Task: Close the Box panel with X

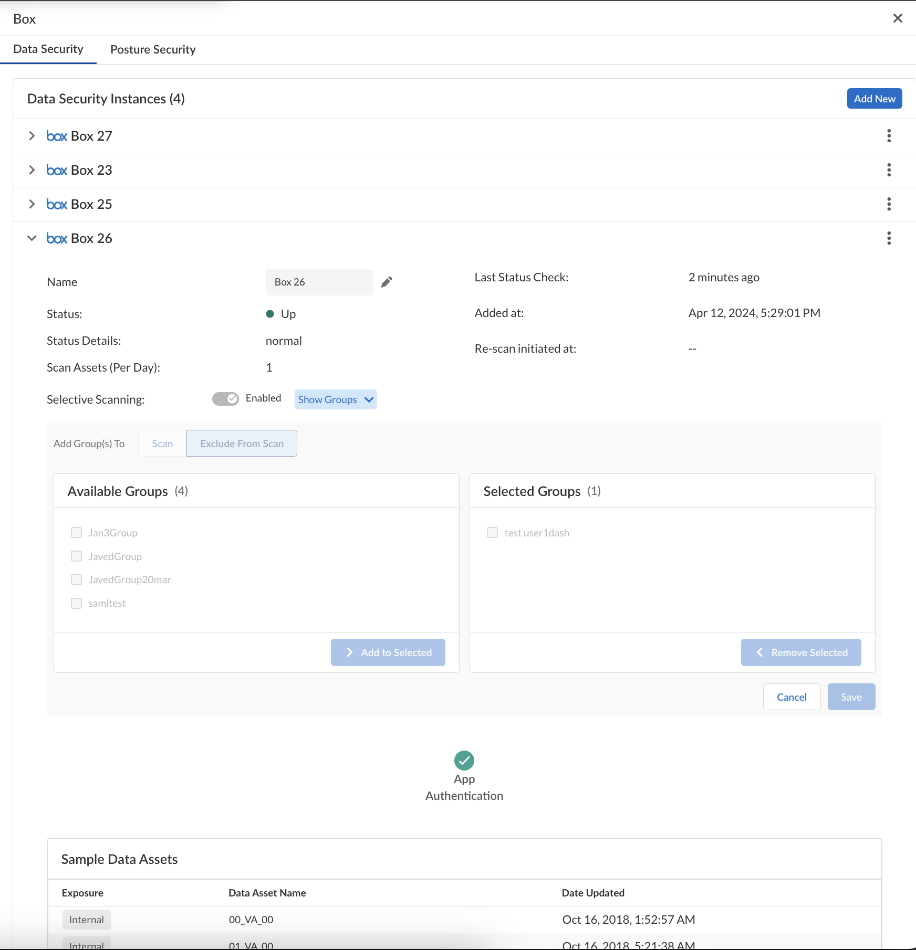Action: [898, 18]
